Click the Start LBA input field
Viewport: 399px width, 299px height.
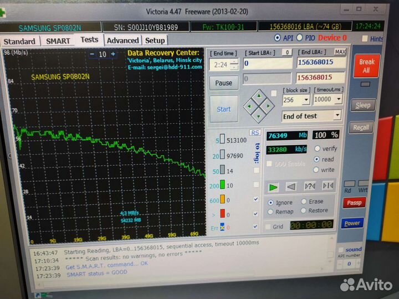point(268,63)
